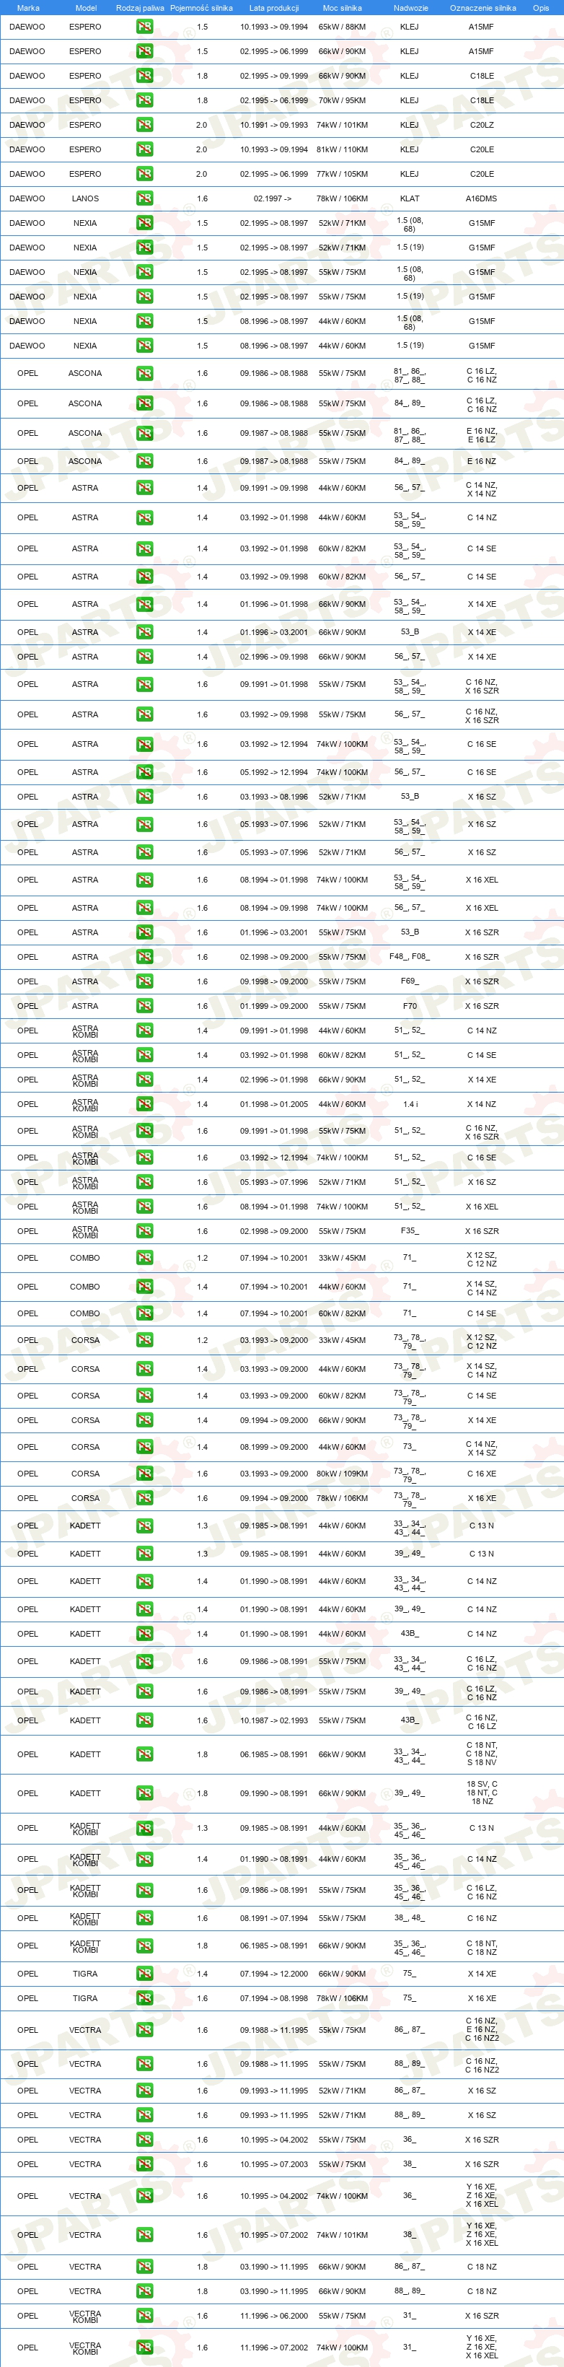Select the 81kW / 110KM power cell
564x2367 pixels.
pyautogui.click(x=342, y=149)
